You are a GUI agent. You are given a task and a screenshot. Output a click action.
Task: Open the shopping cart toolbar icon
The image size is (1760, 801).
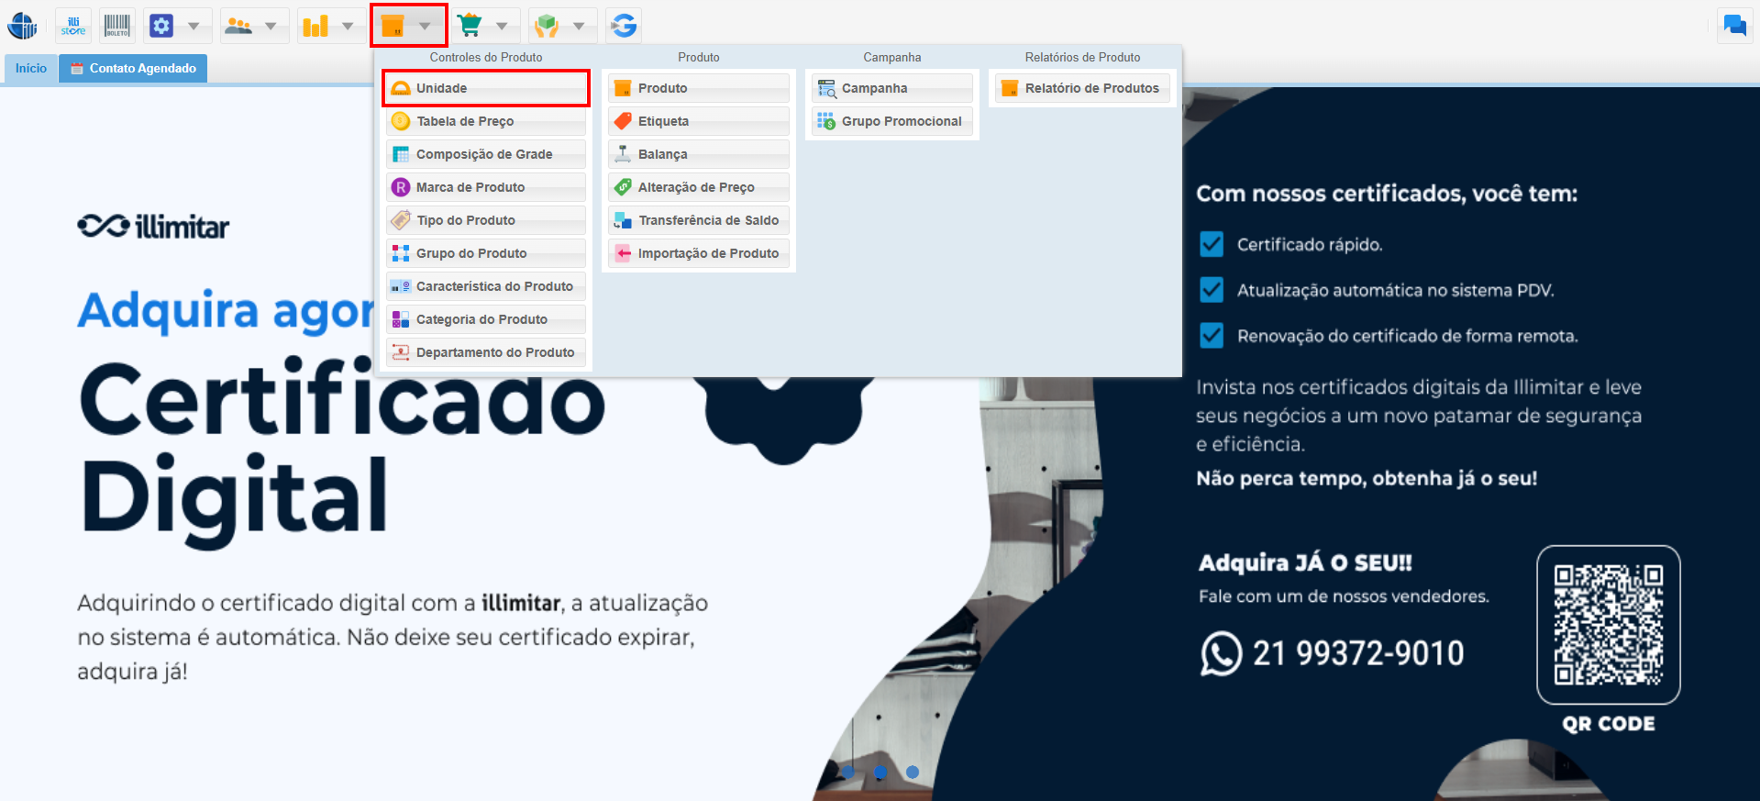(470, 26)
